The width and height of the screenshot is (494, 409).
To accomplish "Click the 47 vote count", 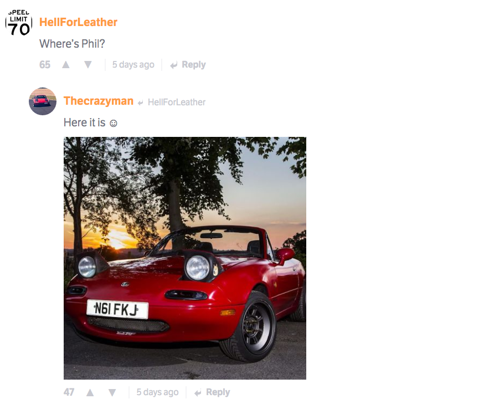I will 69,392.
